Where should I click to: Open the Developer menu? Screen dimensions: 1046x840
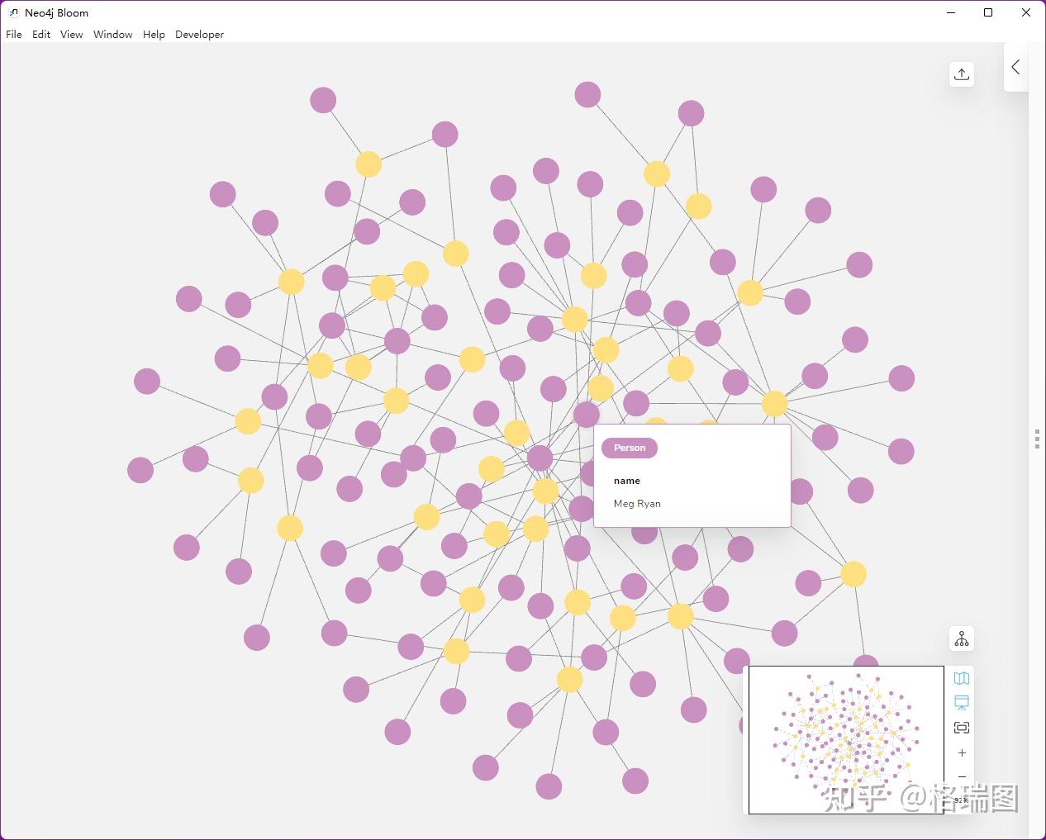(x=199, y=35)
